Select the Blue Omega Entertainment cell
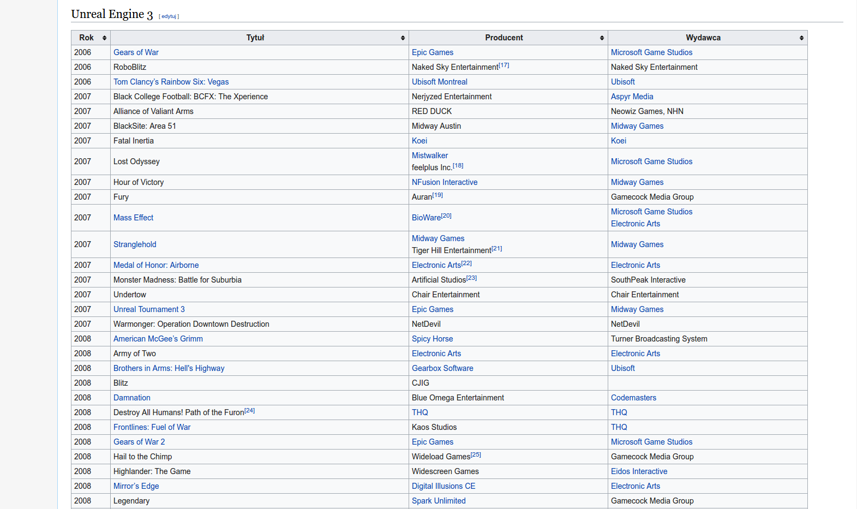The image size is (857, 509). [508, 398]
